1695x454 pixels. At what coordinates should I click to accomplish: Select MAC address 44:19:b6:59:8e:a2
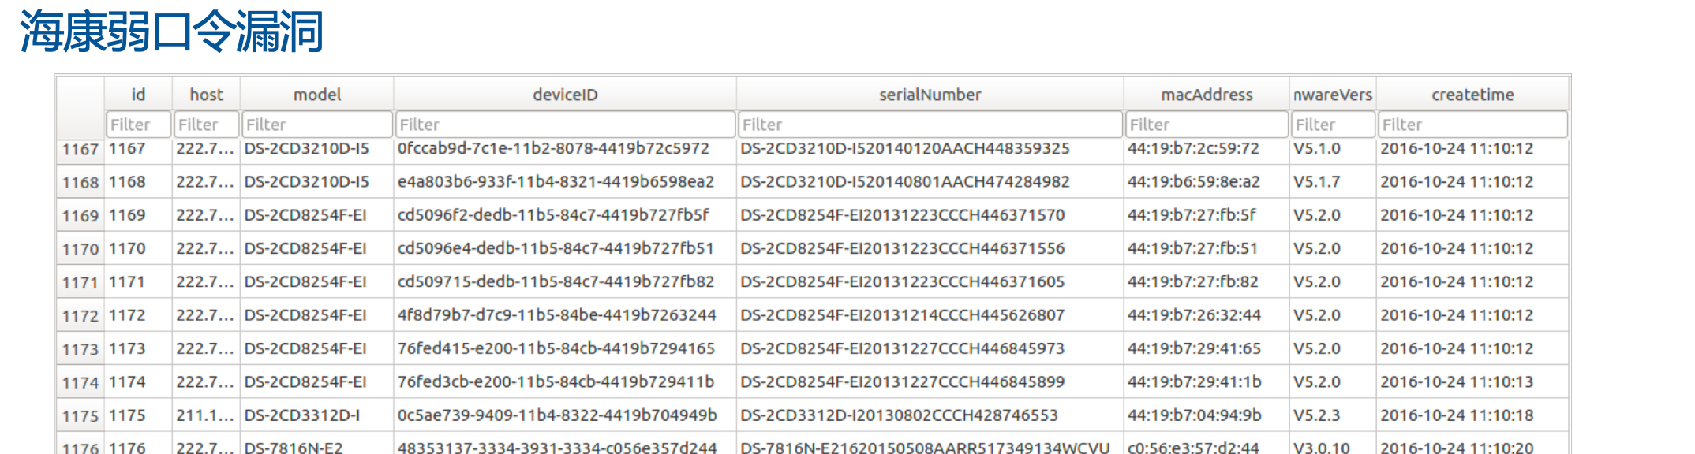(1207, 182)
